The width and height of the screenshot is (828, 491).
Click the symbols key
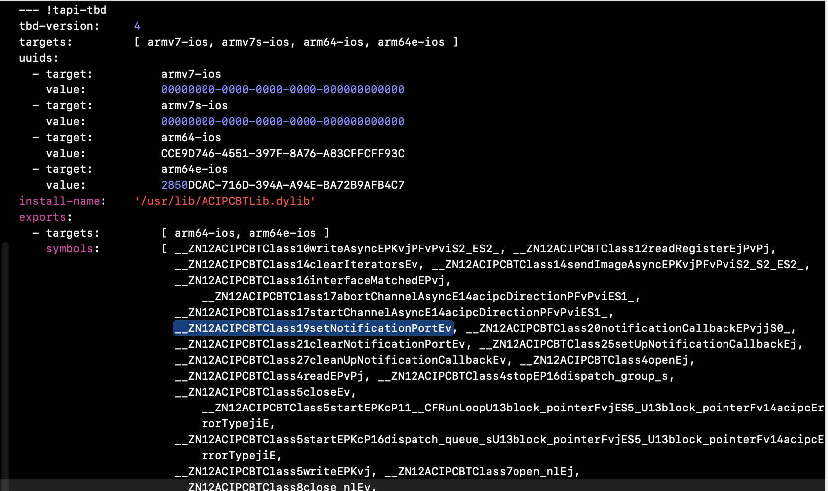(70, 248)
